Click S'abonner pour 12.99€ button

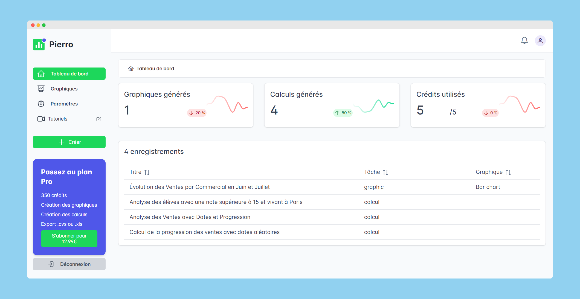[x=69, y=239]
